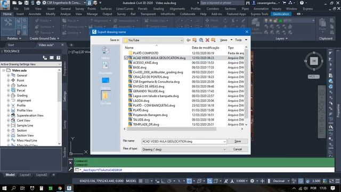The image size is (341, 192).
Task: Select YouTube folder in places sidebar
Action: point(105,98)
